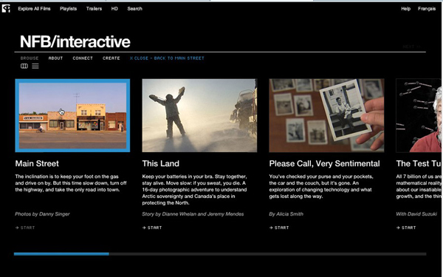Screen dimensions: 443x277
Task: Click Please Call, Very Sentimental title
Action: pos(324,164)
